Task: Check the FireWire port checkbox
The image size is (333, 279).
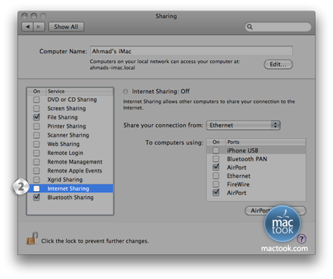Action: coord(216,184)
